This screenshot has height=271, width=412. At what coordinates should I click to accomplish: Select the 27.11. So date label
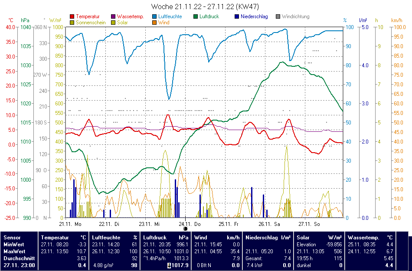click(x=308, y=224)
